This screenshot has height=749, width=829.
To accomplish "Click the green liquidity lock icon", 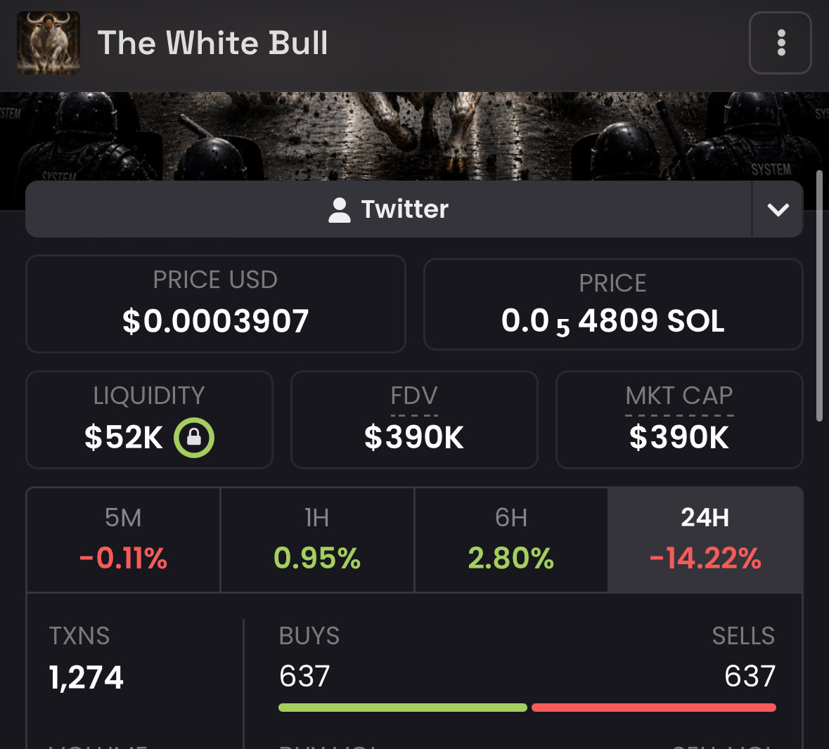I will [x=194, y=437].
